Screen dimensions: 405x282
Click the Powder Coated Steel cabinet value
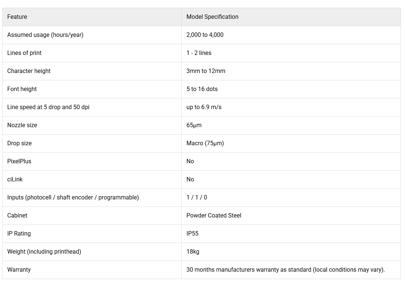pyautogui.click(x=214, y=215)
